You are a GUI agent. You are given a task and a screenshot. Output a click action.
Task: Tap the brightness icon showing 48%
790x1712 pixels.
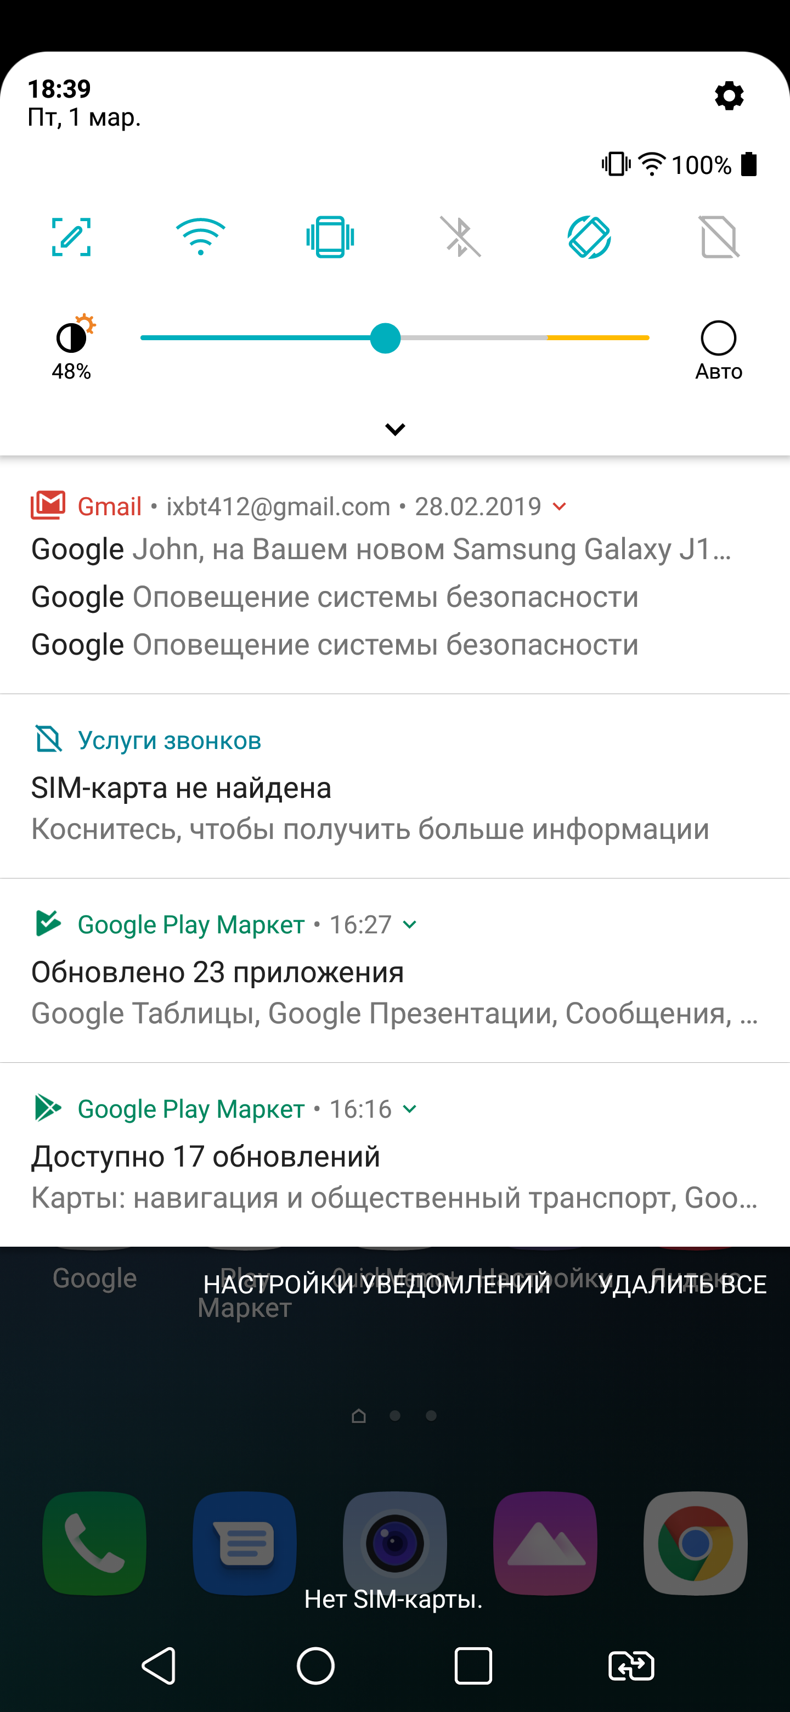72,337
